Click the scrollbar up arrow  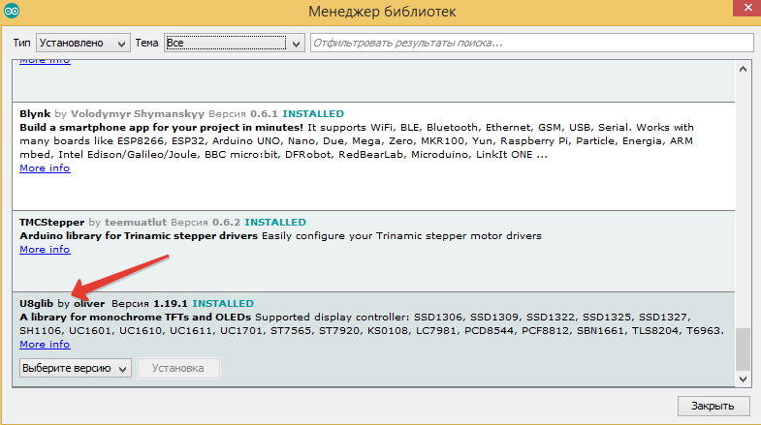click(743, 68)
